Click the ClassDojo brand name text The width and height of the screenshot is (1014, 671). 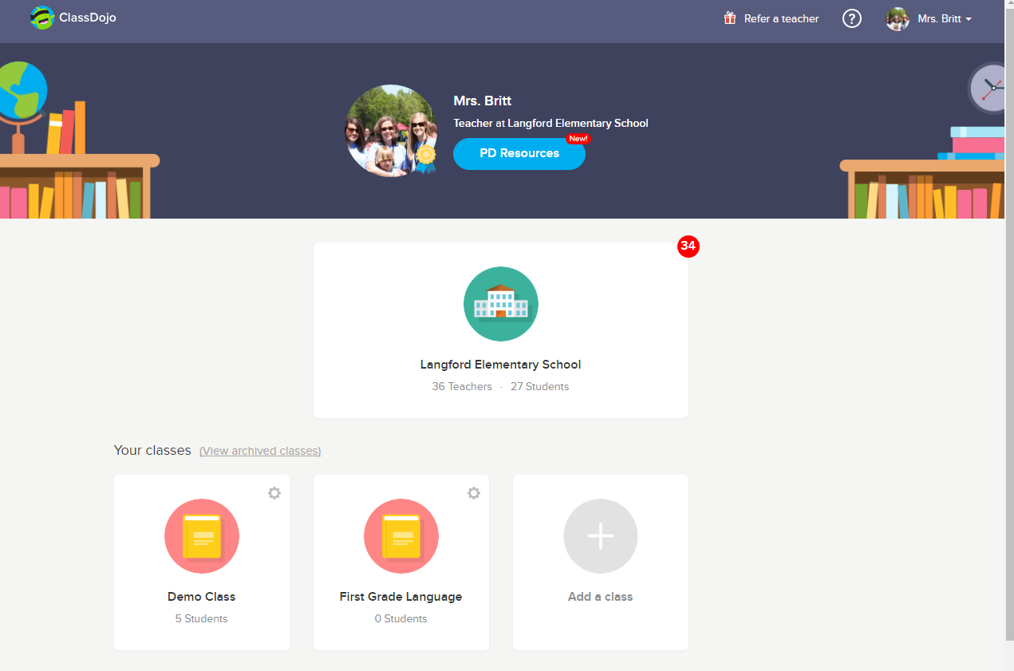click(88, 18)
